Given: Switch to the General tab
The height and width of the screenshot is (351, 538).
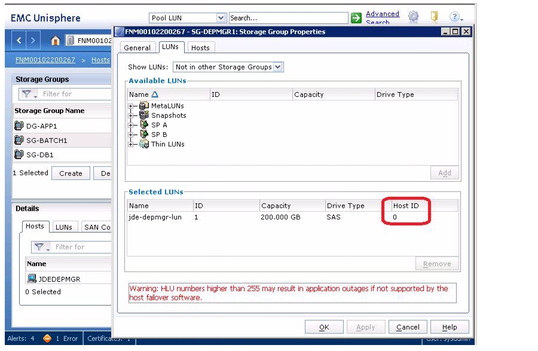Looking at the screenshot, I should click(137, 48).
